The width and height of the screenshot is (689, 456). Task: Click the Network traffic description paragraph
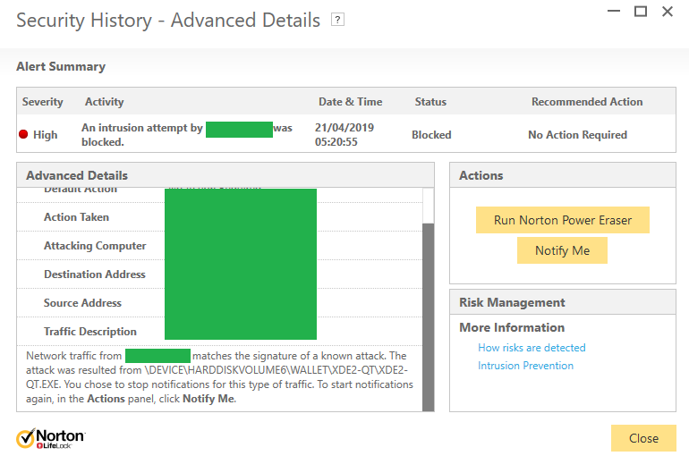tap(220, 377)
